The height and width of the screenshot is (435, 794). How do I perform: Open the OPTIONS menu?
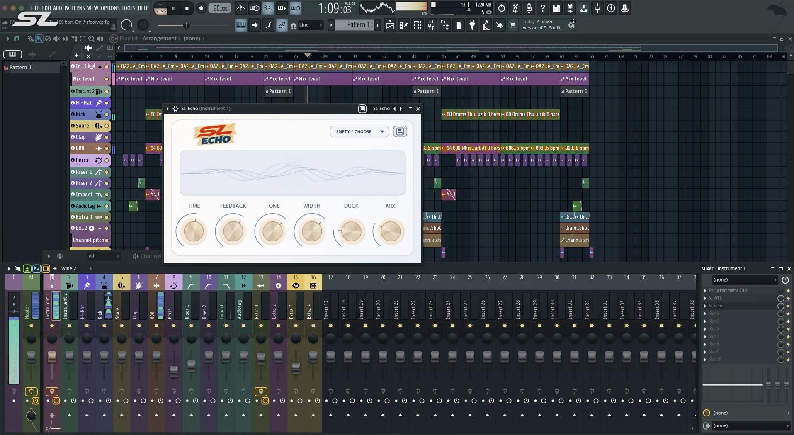click(x=110, y=8)
